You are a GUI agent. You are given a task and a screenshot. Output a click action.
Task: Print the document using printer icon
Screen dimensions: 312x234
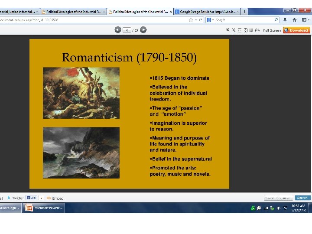click(257, 30)
